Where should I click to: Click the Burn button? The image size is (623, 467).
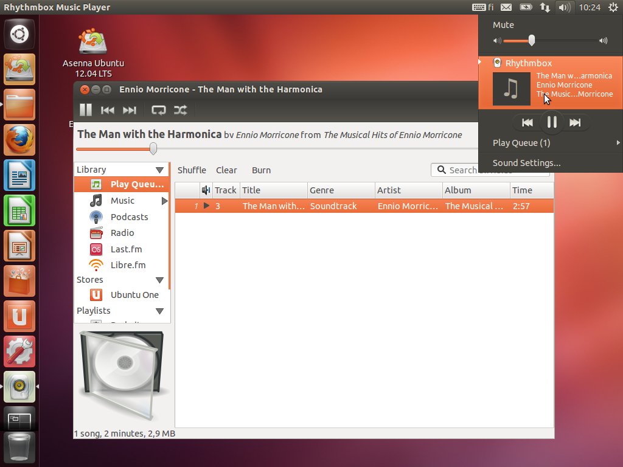(x=261, y=170)
